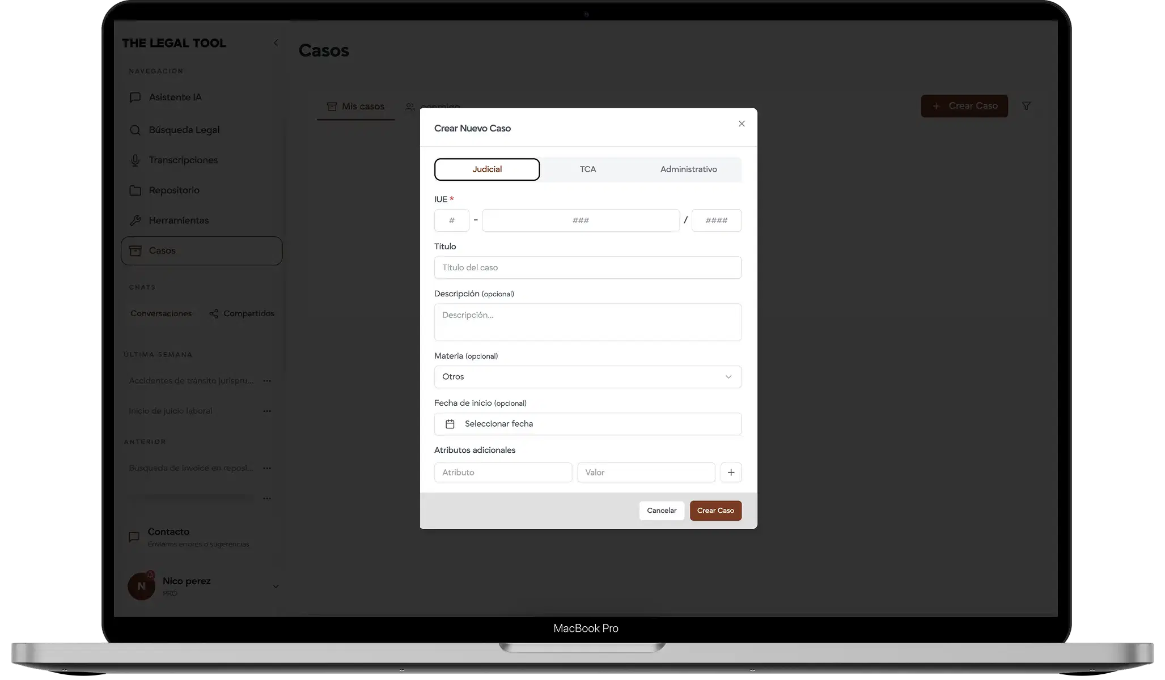Click the Búsqueda Legal magnifier icon
The width and height of the screenshot is (1165, 680).
[x=135, y=130]
